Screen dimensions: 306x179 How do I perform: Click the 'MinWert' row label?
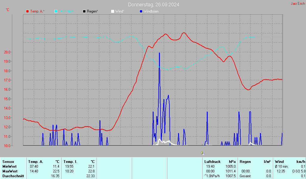coord(9,166)
